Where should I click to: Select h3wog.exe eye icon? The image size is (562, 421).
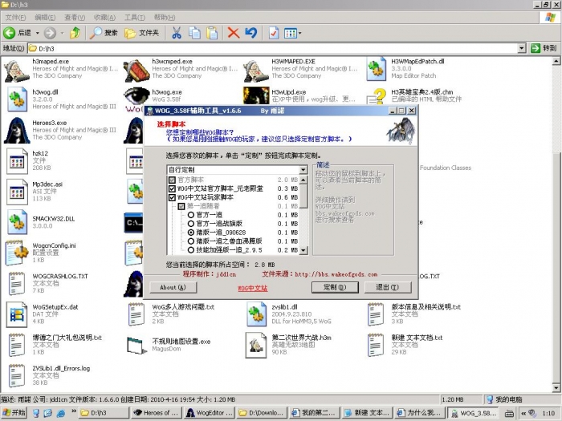136,96
